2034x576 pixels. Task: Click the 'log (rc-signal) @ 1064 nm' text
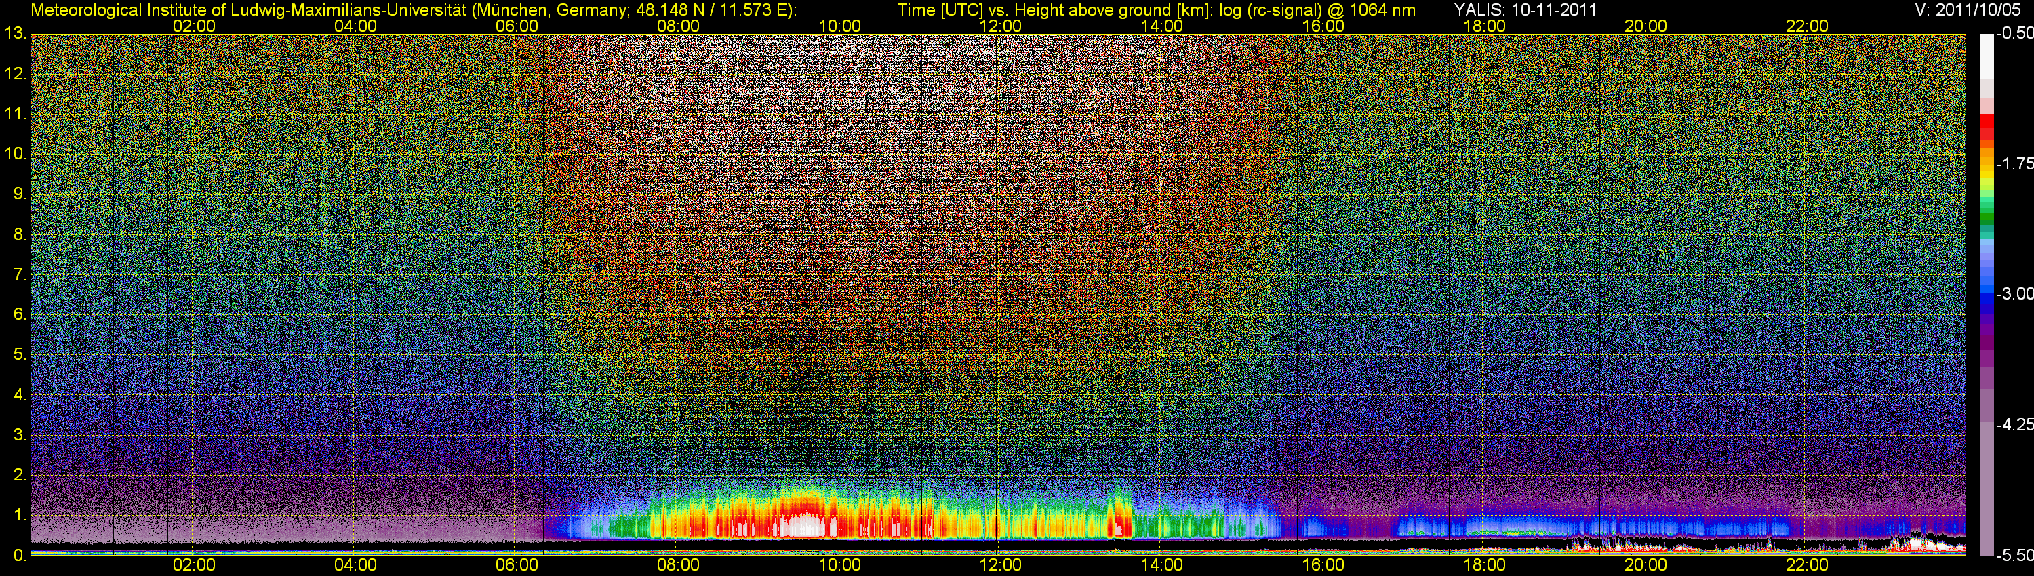point(1317,10)
